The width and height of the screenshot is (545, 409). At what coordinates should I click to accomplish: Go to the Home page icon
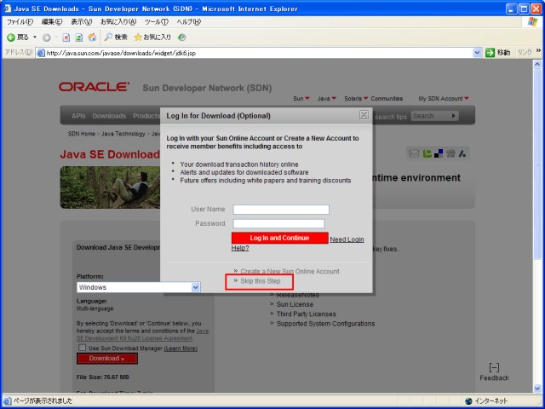tap(92, 37)
